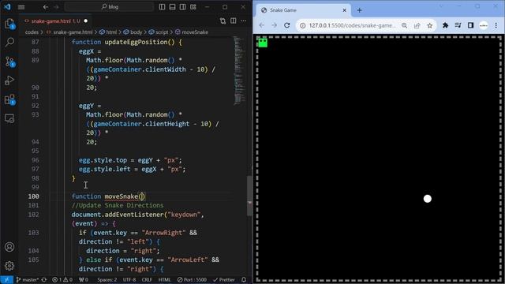This screenshot has width=505, height=284.
Task: Click the Prettier status bar item
Action: pos(224,279)
